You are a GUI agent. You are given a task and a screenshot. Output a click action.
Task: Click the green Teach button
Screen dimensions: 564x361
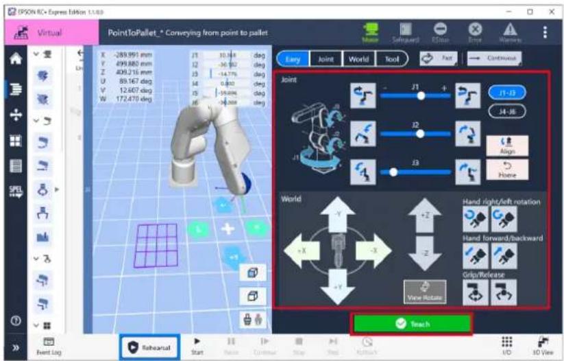pyautogui.click(x=412, y=324)
